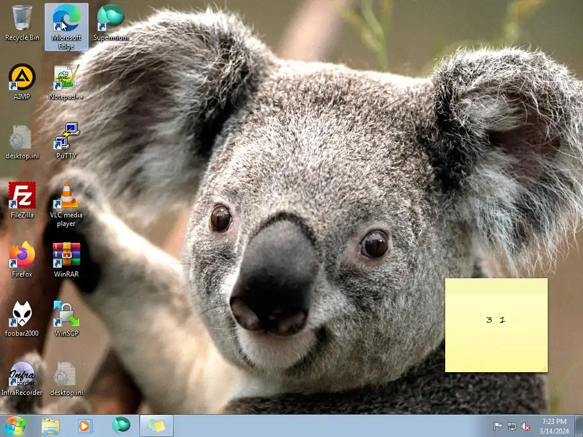Click the Show desktop button at taskbar end
Viewport: 583px width, 437px height.
tap(579, 426)
